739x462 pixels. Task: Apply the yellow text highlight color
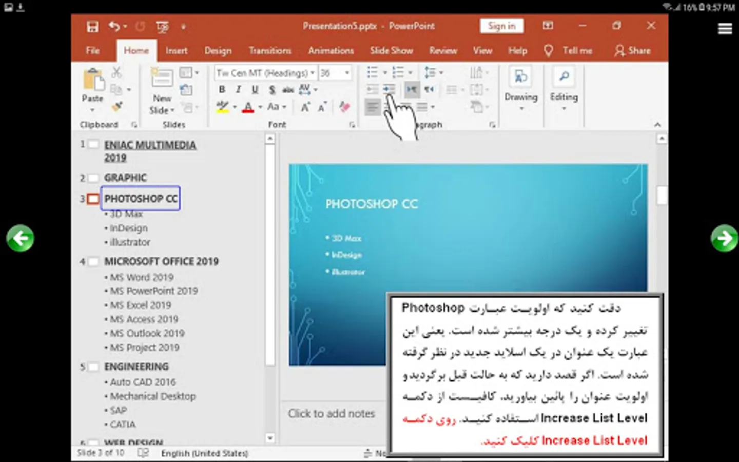coord(223,107)
